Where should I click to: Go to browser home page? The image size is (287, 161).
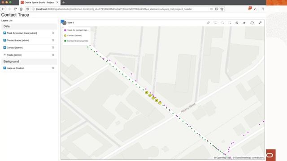pos(21,9)
